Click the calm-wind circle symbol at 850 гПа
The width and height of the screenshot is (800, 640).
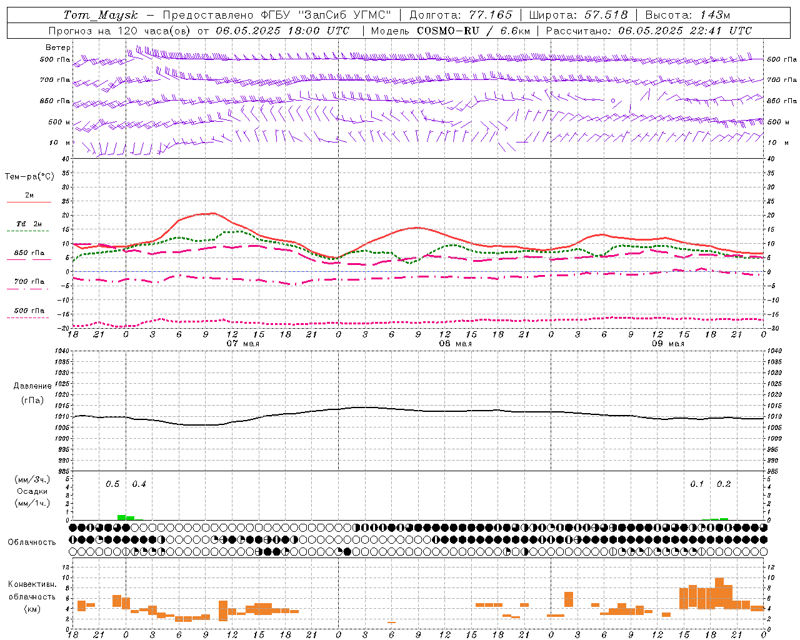[613, 100]
